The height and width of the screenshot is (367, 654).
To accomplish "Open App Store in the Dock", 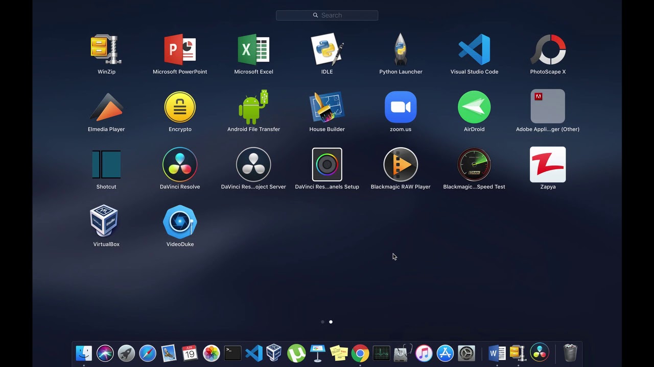I will tap(445, 353).
